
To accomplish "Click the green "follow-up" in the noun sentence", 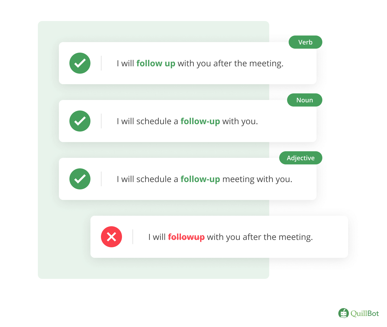I will (x=200, y=121).
